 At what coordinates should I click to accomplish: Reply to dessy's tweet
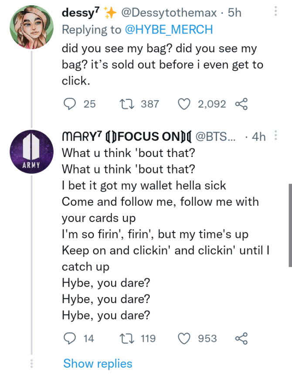[69, 104]
